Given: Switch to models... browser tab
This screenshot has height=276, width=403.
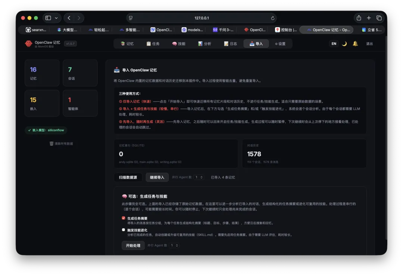Looking at the screenshot, I should 192,30.
